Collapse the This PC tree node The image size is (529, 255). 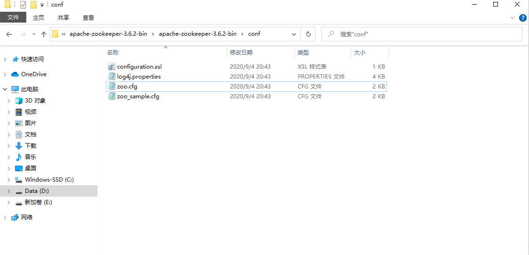pyautogui.click(x=5, y=89)
